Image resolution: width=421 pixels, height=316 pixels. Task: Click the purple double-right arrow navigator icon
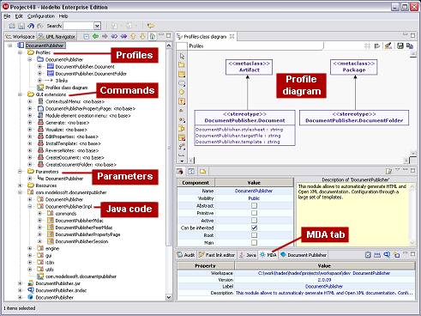click(123, 36)
